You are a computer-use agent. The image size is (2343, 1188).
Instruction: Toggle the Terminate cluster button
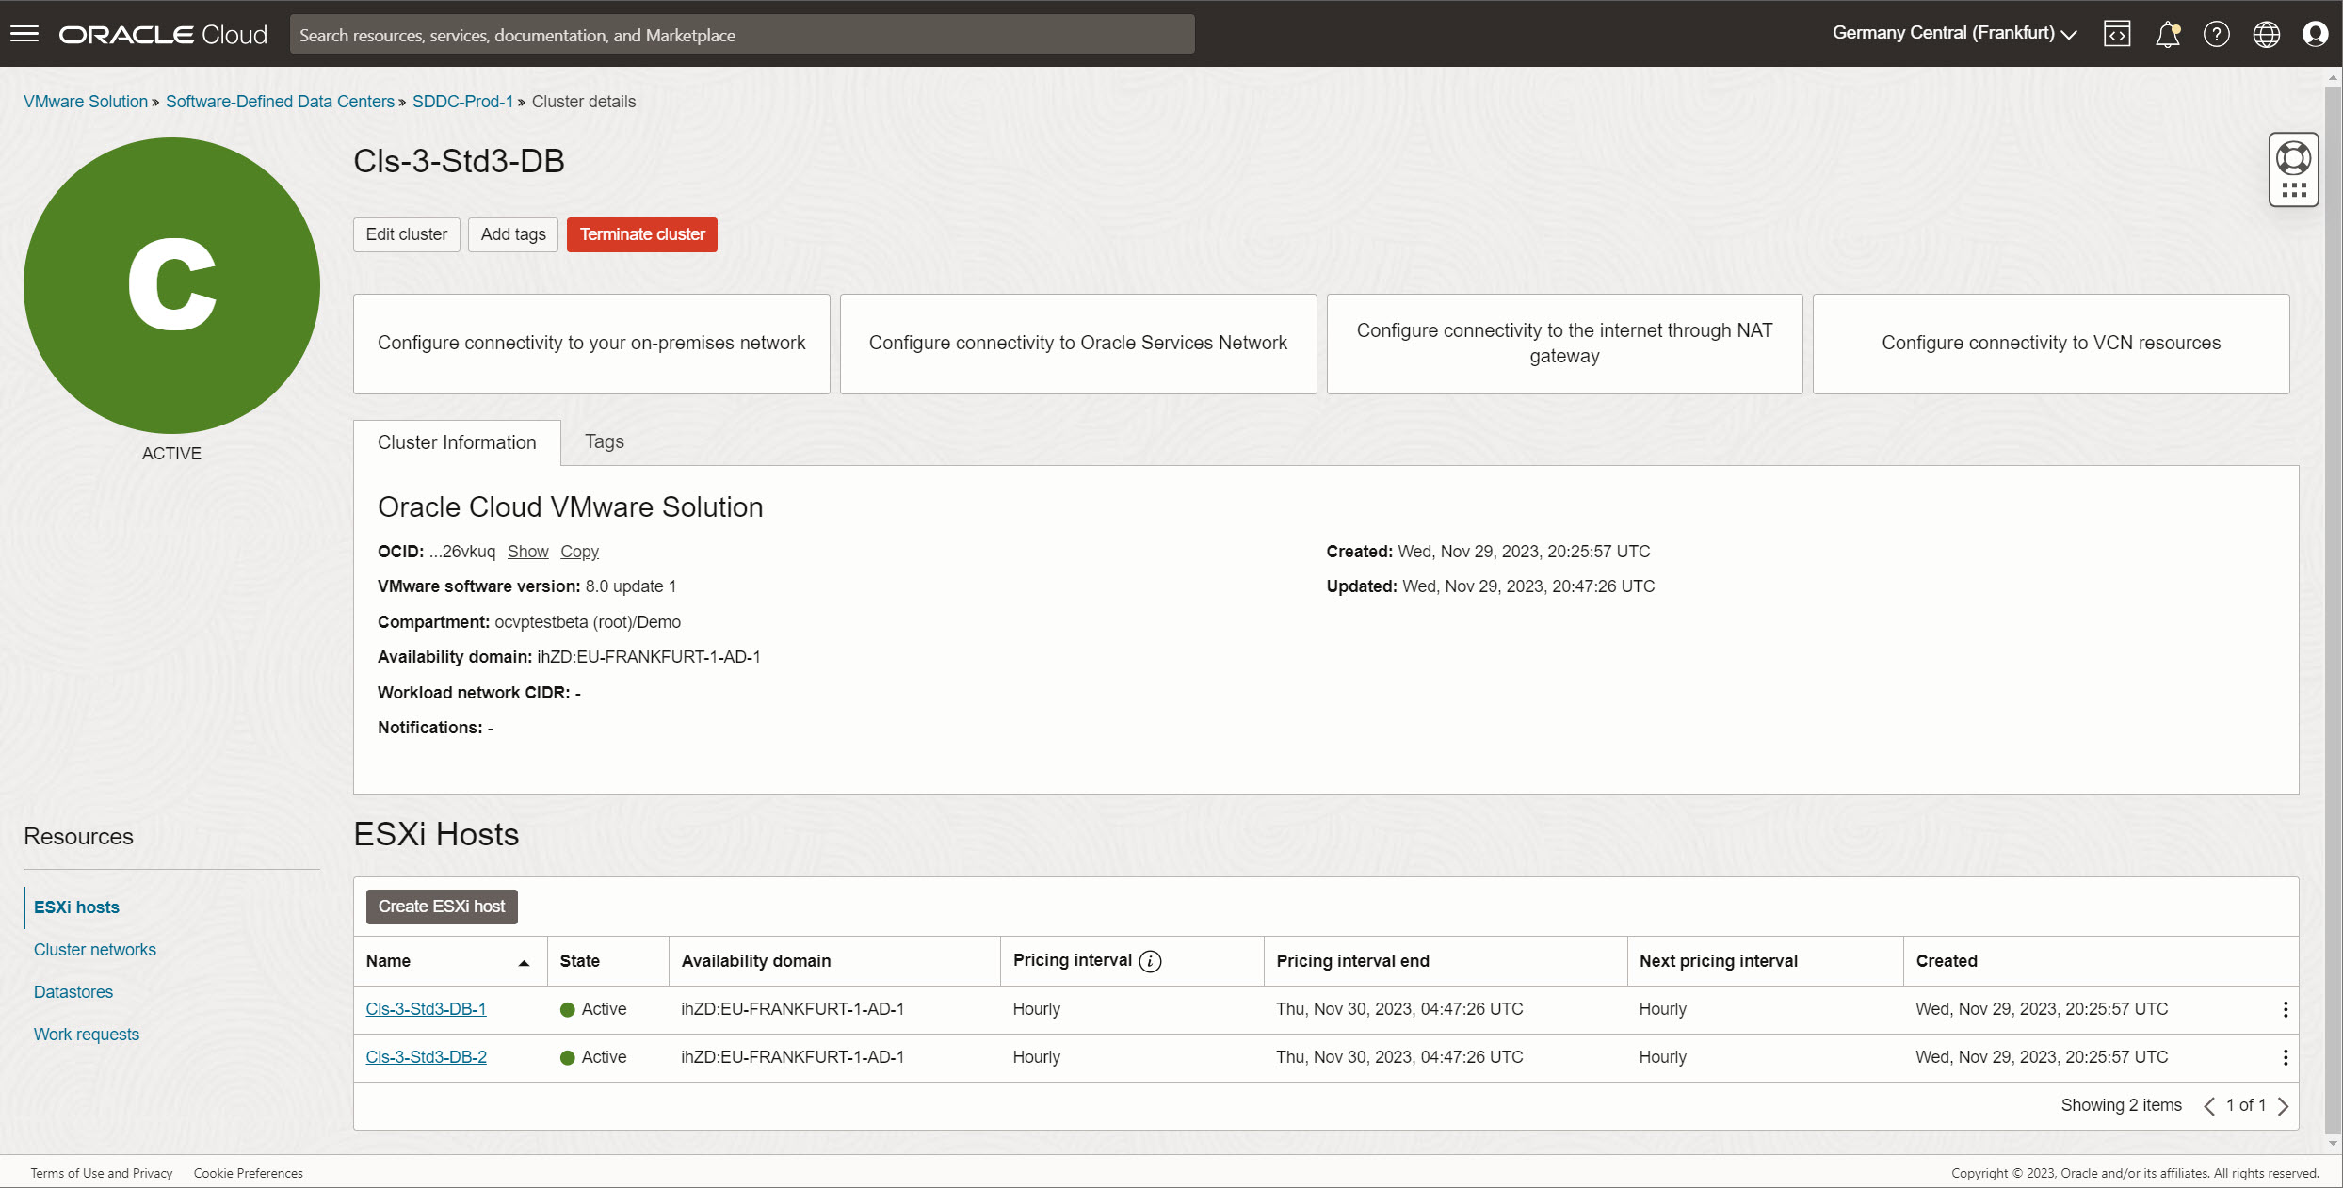pyautogui.click(x=641, y=233)
